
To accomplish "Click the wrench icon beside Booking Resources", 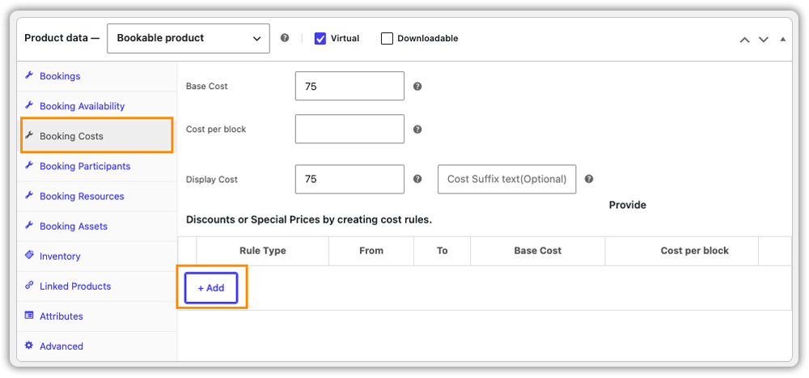I will click(x=29, y=195).
